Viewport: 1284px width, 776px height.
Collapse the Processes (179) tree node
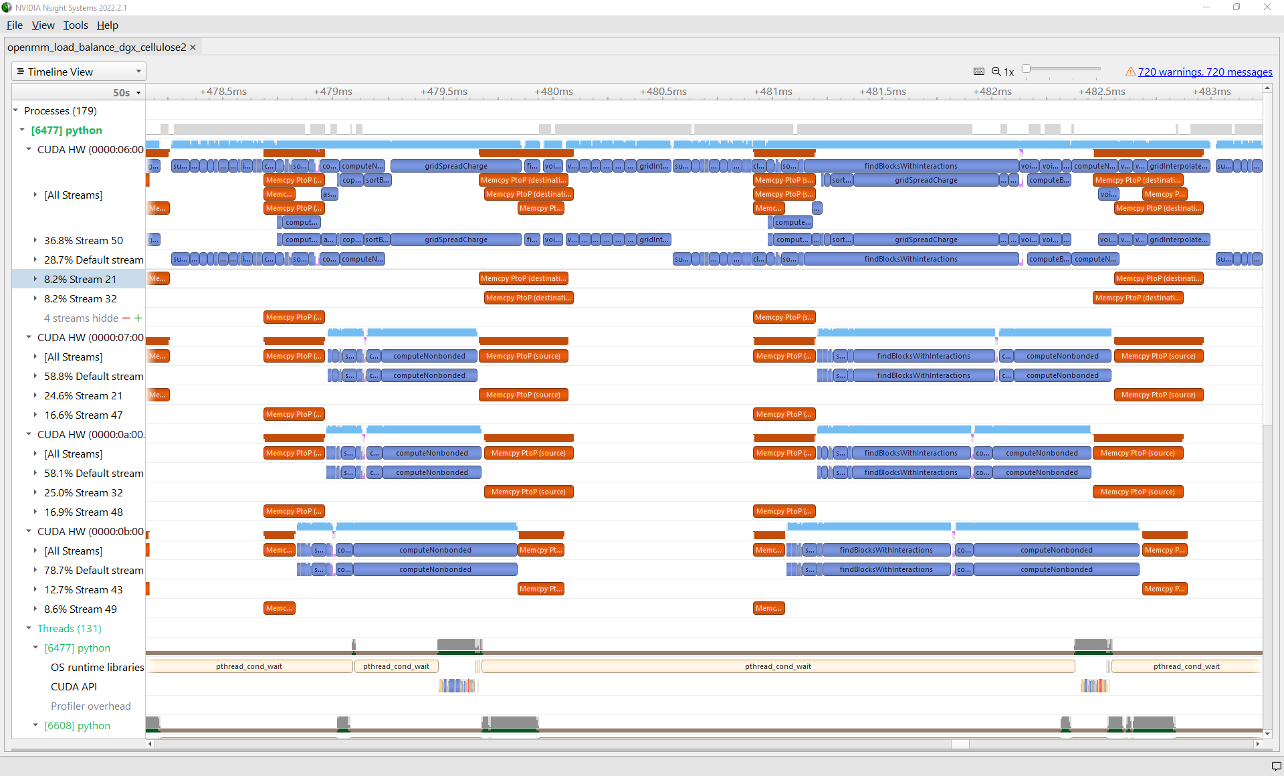(15, 110)
